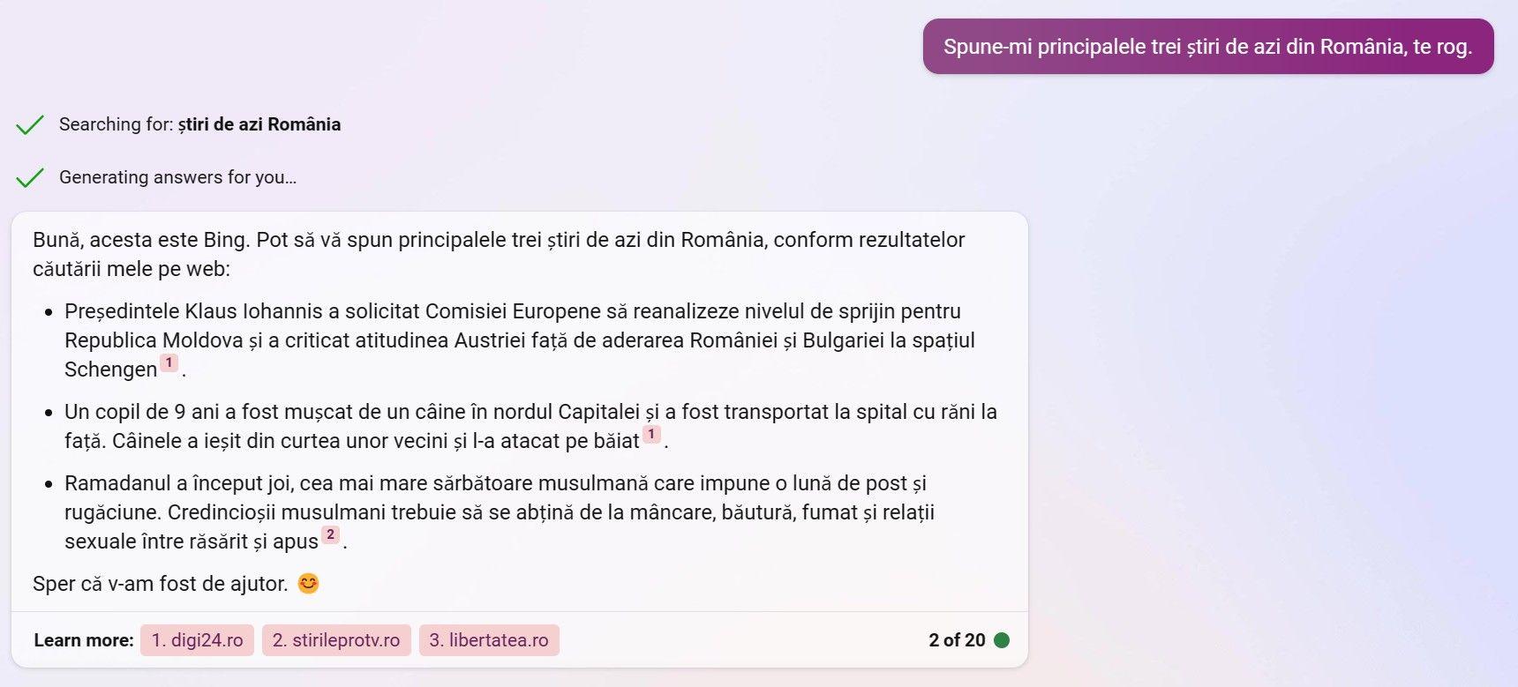This screenshot has width=1518, height=687.
Task: Visit the libertatea.ro source link
Action: coord(489,640)
